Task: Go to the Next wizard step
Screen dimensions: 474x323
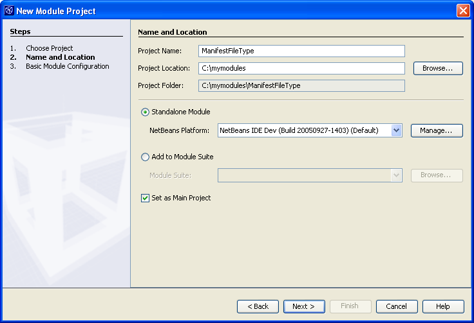Action: (x=304, y=306)
